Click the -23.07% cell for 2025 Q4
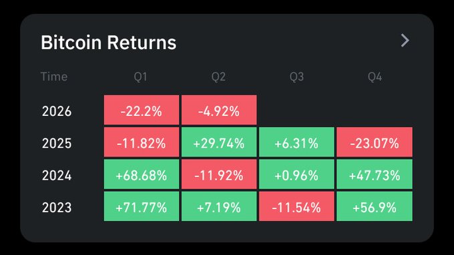Screen dimensions: 454x255 coord(375,142)
